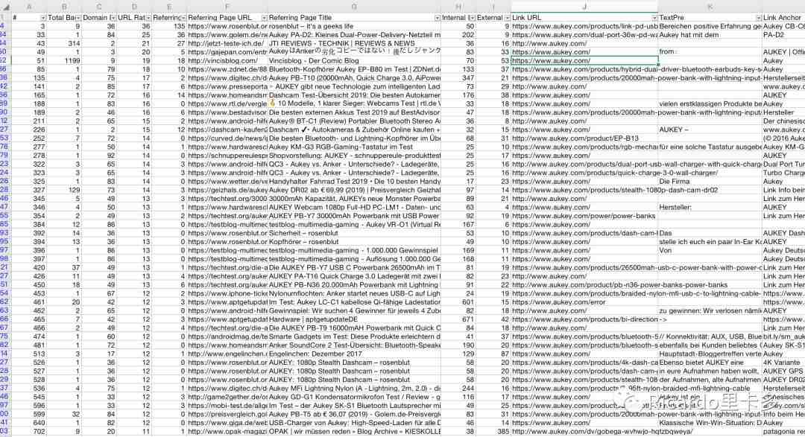Image resolution: width=805 pixels, height=437 pixels.
Task: Select column G header
Action: tap(354, 7)
